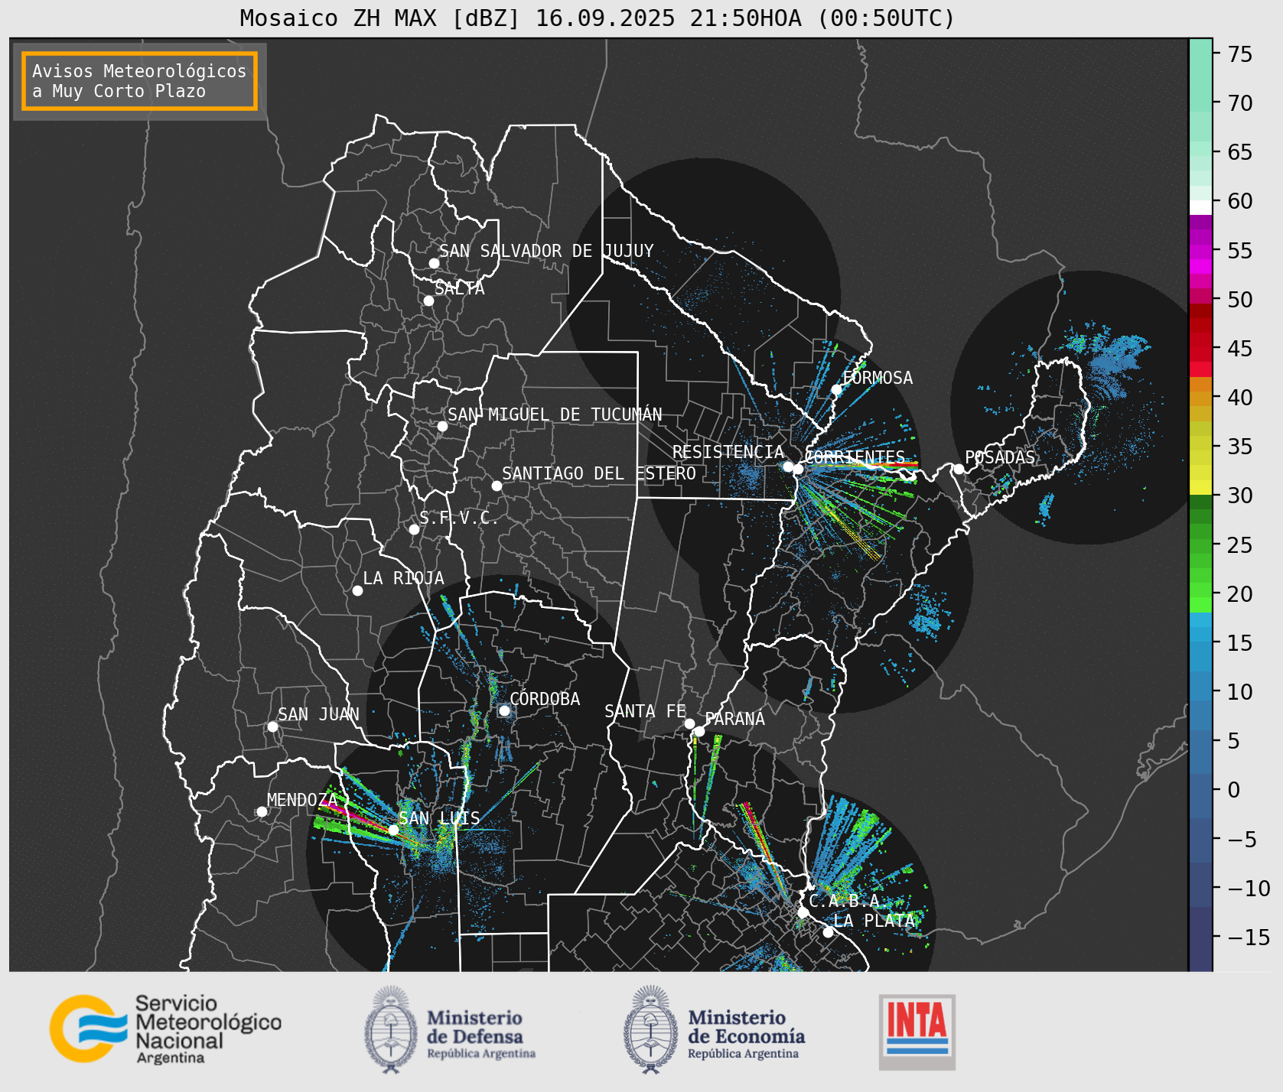
Task: Select the La Plata city dot
Action: 828,932
